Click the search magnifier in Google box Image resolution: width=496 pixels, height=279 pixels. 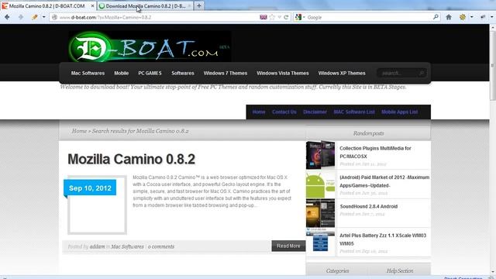tap(436, 17)
